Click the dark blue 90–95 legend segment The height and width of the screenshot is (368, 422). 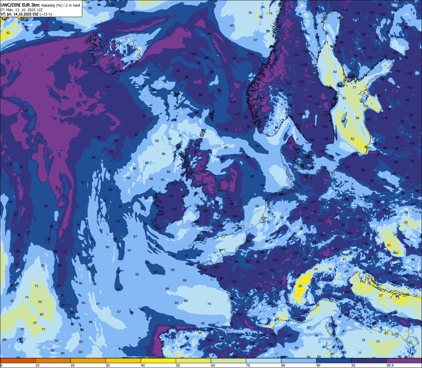point(334,360)
